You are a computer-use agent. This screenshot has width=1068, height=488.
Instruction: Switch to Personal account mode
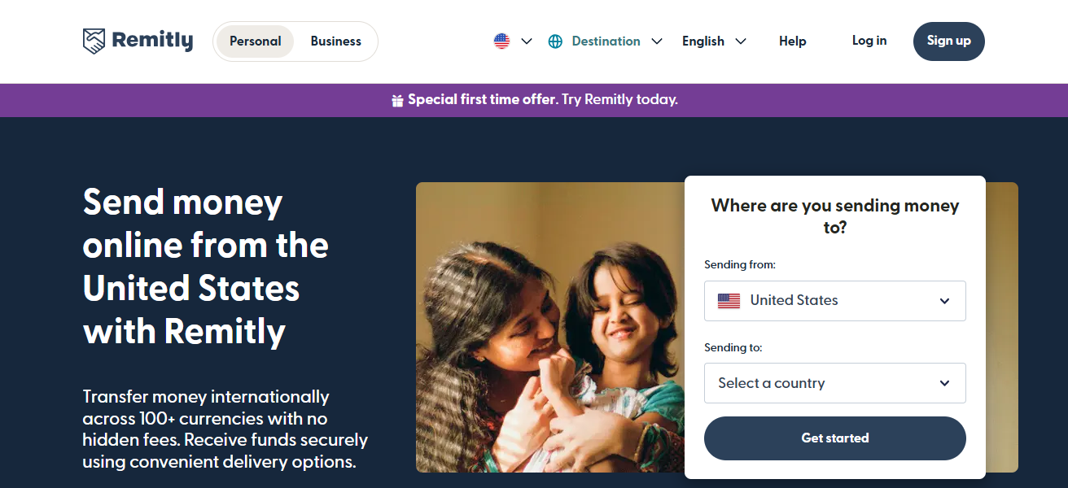click(255, 41)
